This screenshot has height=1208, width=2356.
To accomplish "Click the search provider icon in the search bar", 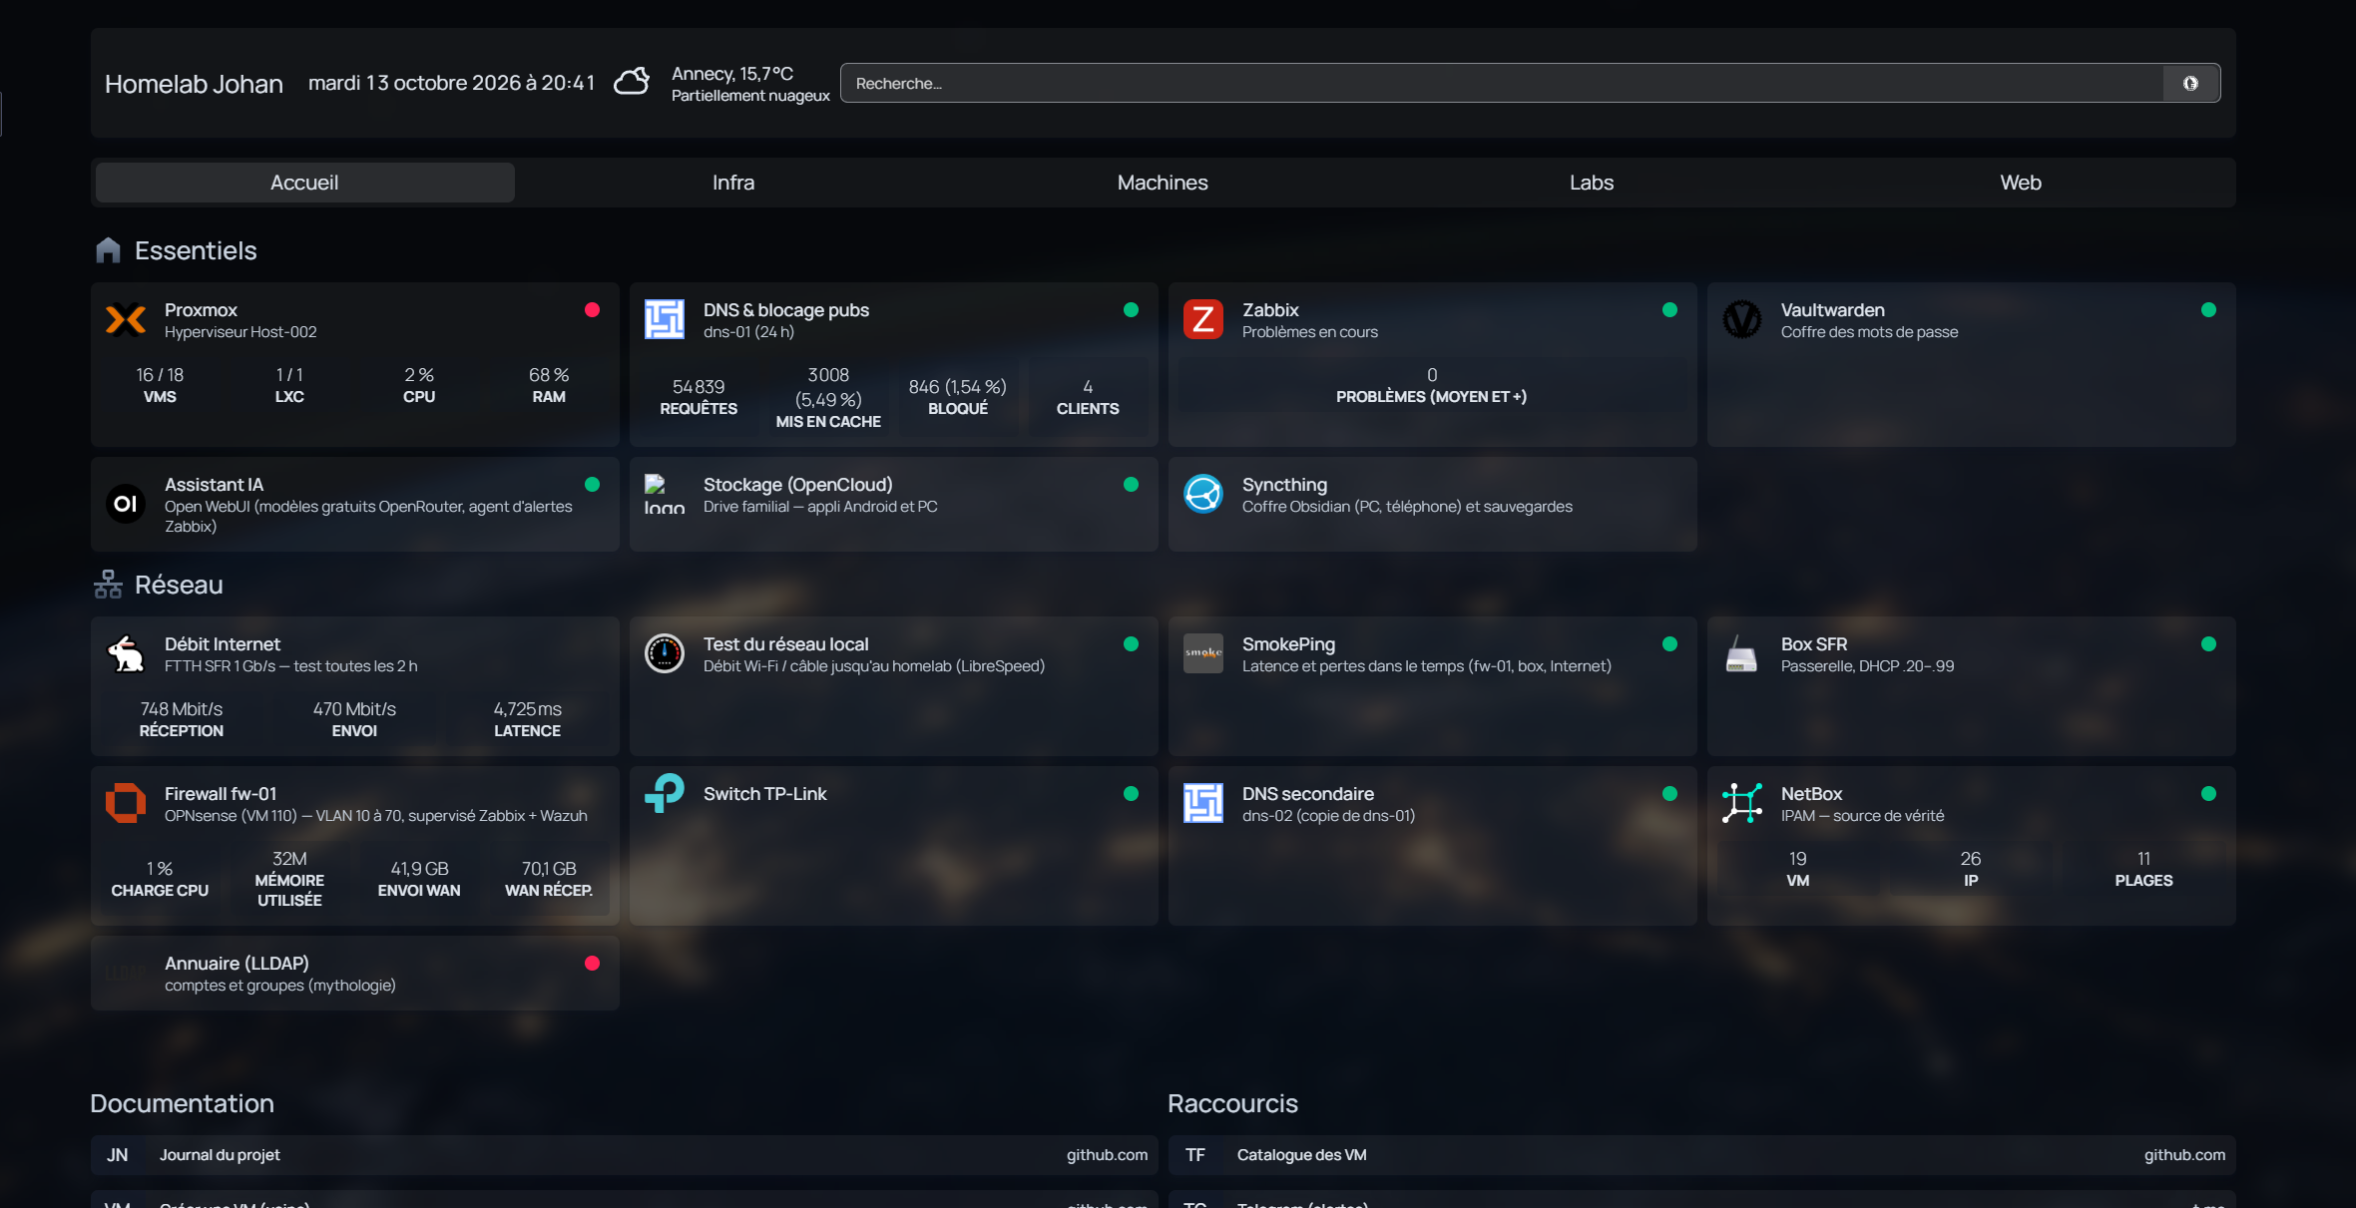I will click(x=2190, y=84).
